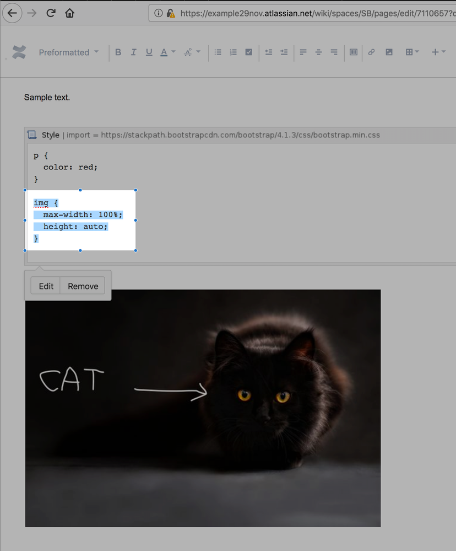
Task: Expand the insert plus dropdown arrow
Action: pyautogui.click(x=444, y=52)
